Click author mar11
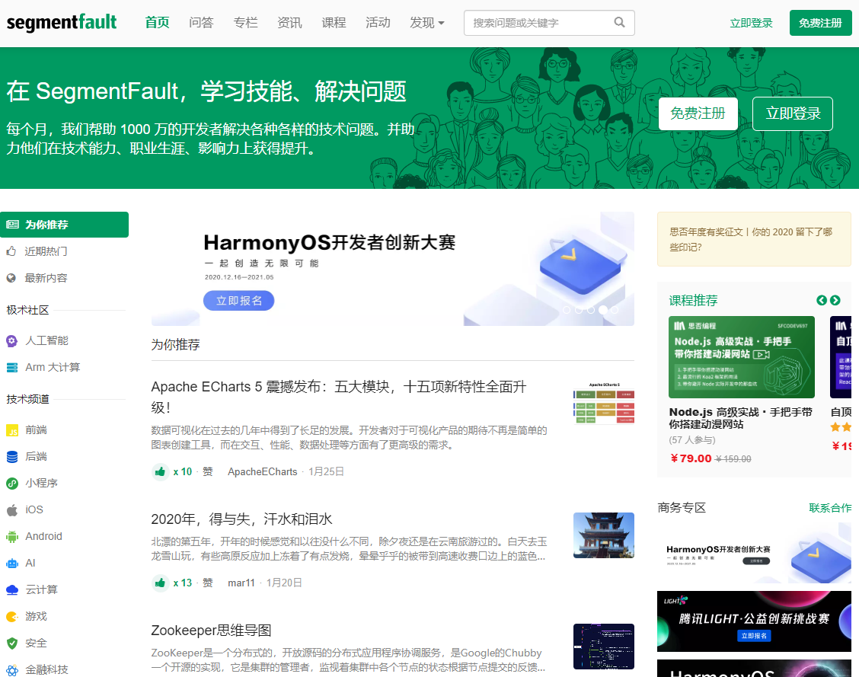Viewport: 859px width, 677px height. click(x=241, y=583)
